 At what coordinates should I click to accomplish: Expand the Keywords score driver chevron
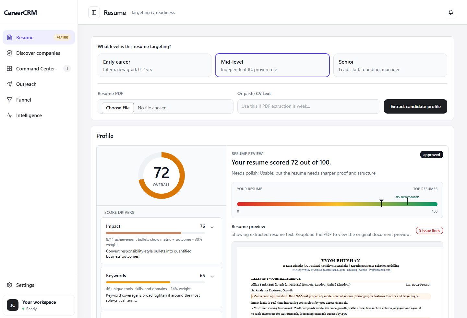(x=212, y=277)
